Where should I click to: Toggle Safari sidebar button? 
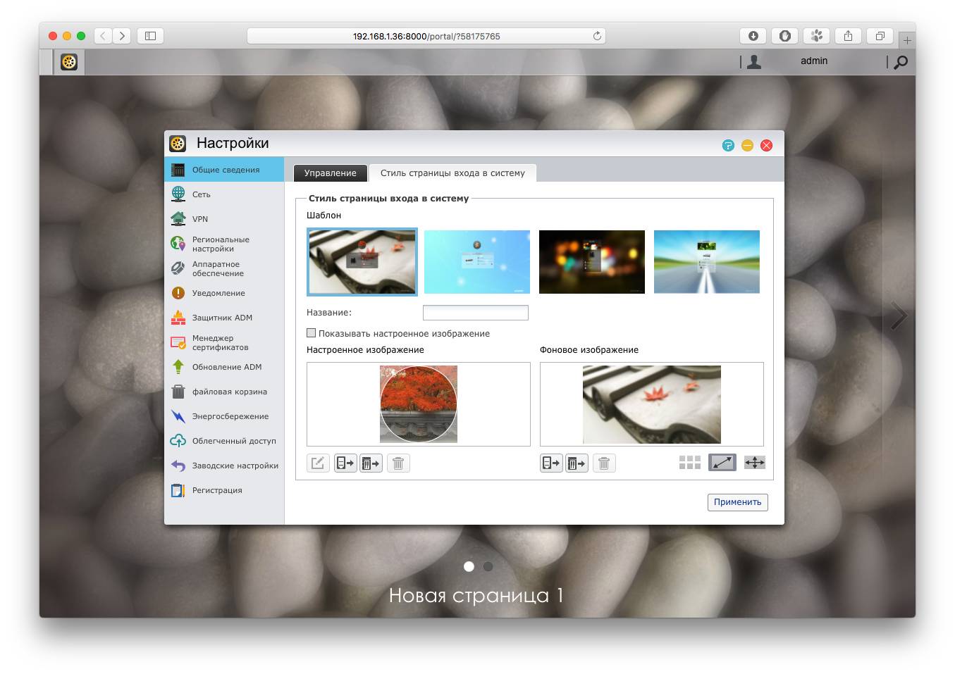pos(150,36)
